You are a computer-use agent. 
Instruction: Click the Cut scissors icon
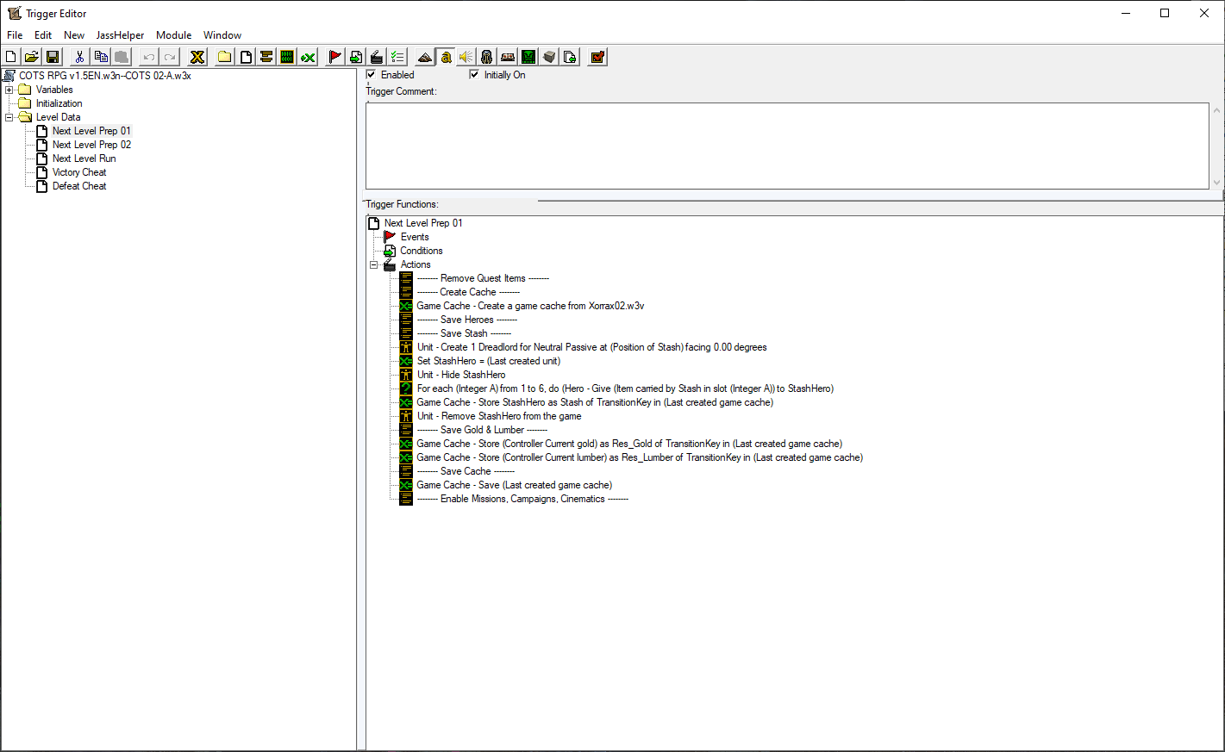[79, 57]
